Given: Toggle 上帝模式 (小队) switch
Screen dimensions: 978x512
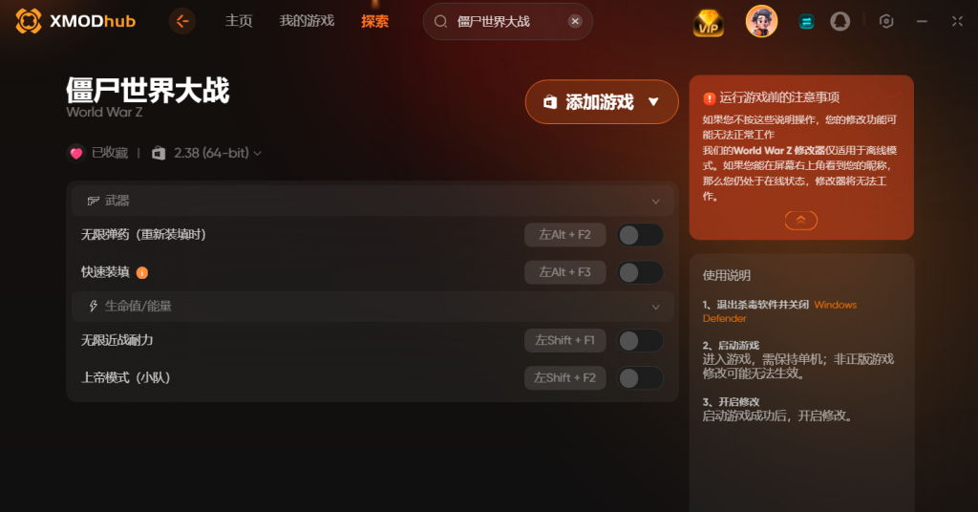Looking at the screenshot, I should click(x=640, y=378).
